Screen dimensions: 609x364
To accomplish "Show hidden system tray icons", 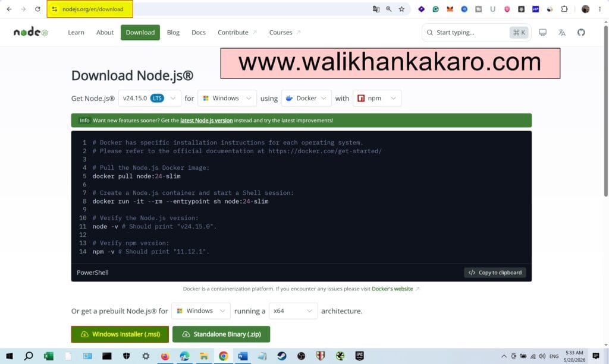I will (x=504, y=356).
